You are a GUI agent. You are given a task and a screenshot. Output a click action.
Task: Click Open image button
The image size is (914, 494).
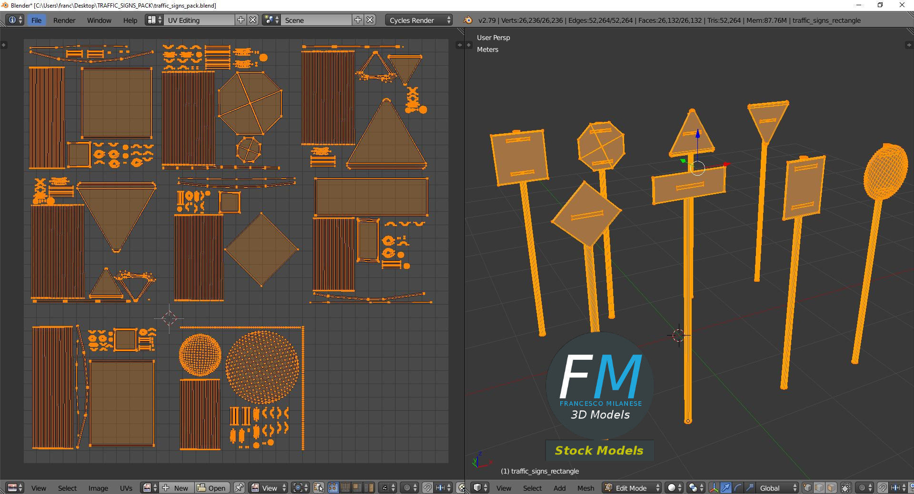(x=212, y=488)
